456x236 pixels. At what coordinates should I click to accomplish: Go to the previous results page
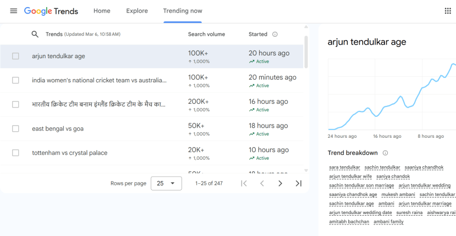pos(262,183)
